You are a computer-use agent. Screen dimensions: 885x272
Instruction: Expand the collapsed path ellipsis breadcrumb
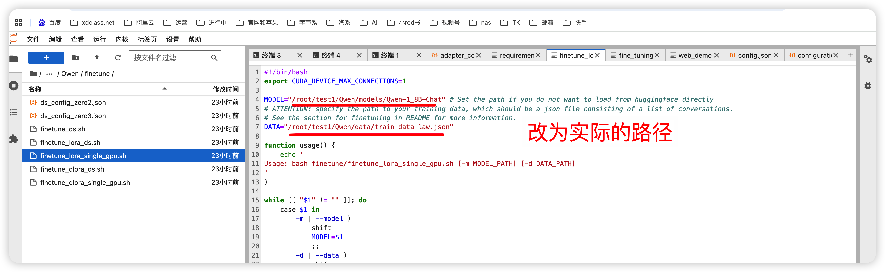[x=49, y=74]
